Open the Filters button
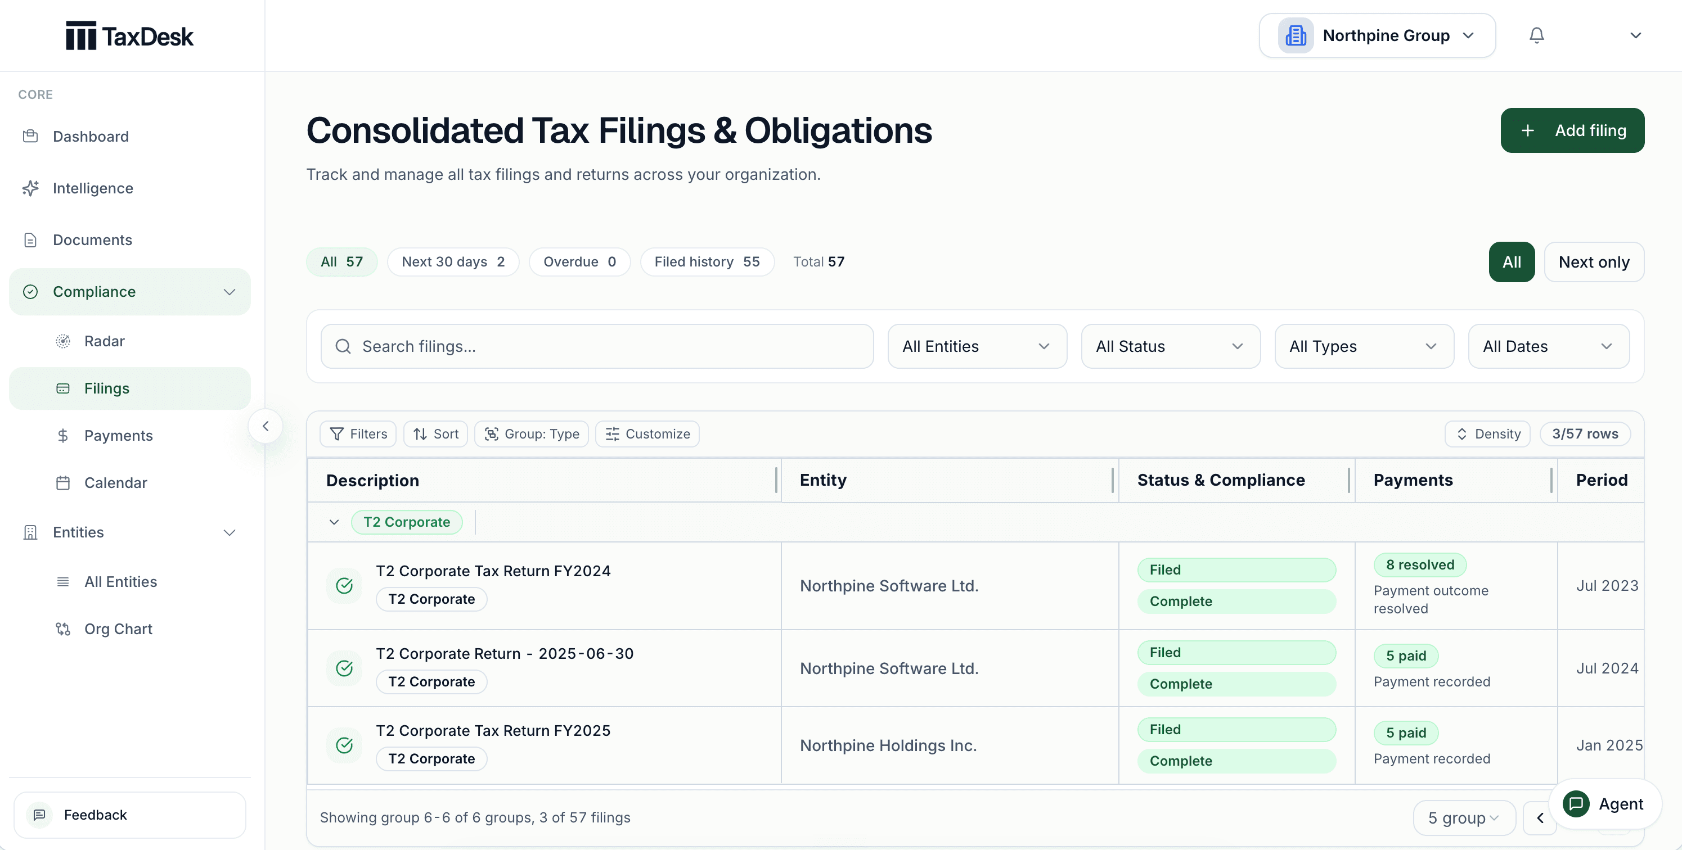Screen dimensions: 1682x850 coord(358,434)
